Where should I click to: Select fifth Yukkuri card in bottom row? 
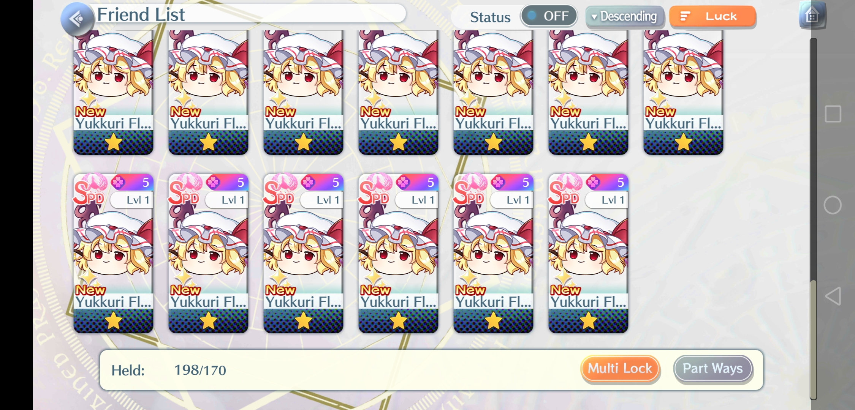coord(493,254)
